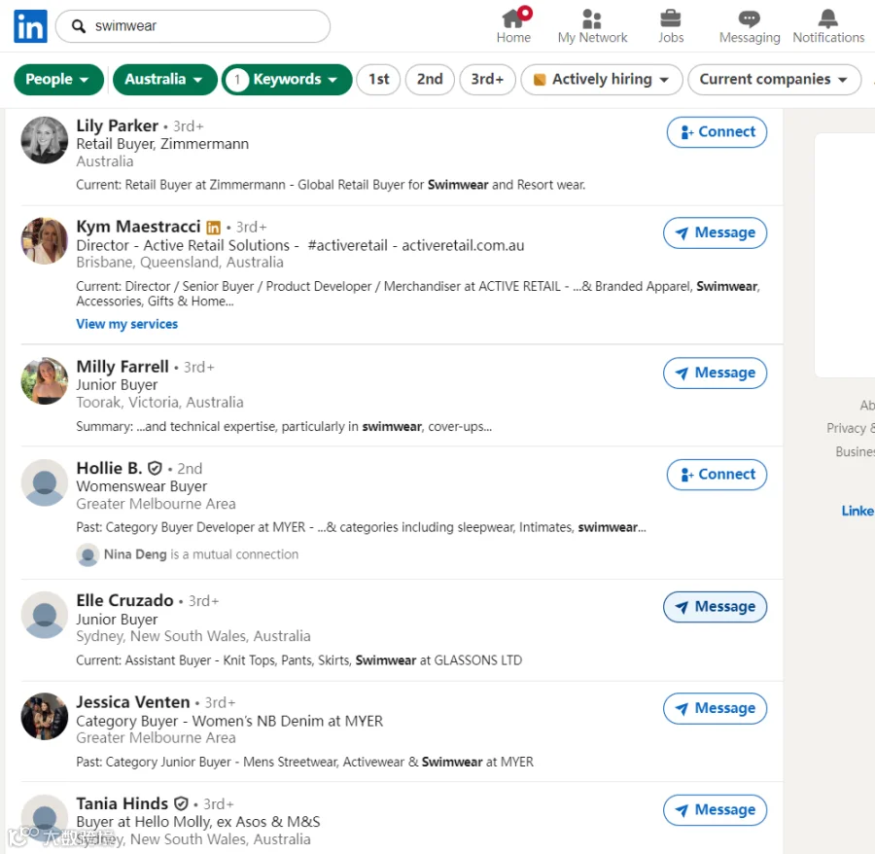Open the Home icon in navigation
Screen dimensions: 875x854
(513, 18)
